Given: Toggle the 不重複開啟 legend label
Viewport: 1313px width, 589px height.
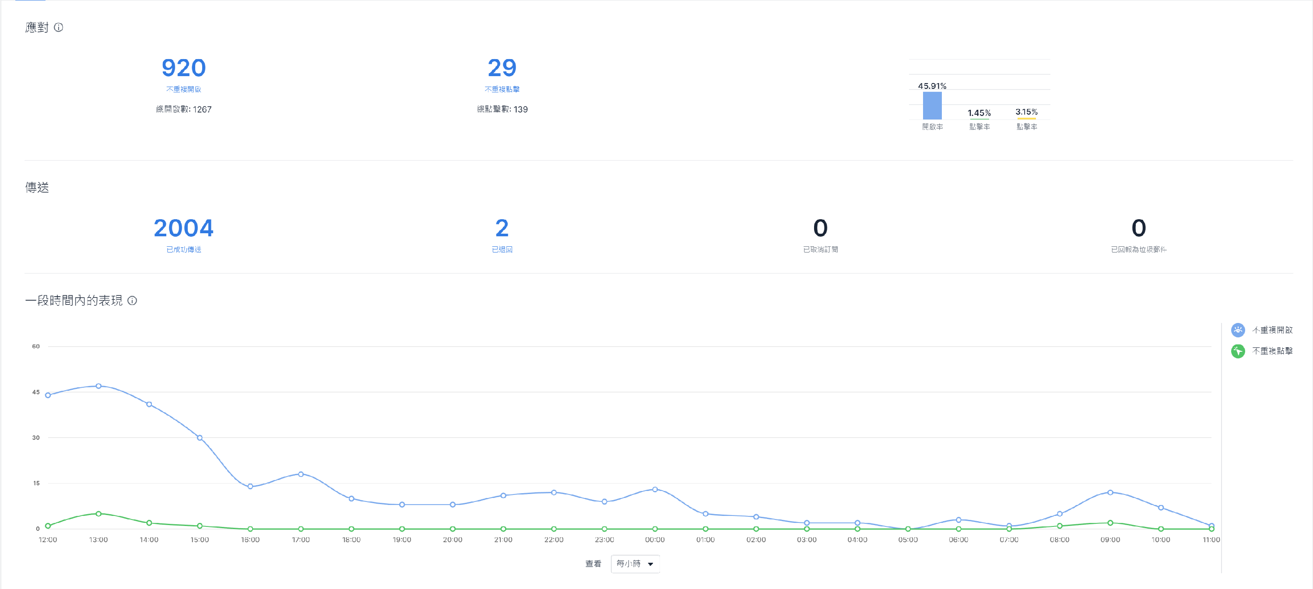Looking at the screenshot, I should click(1272, 330).
